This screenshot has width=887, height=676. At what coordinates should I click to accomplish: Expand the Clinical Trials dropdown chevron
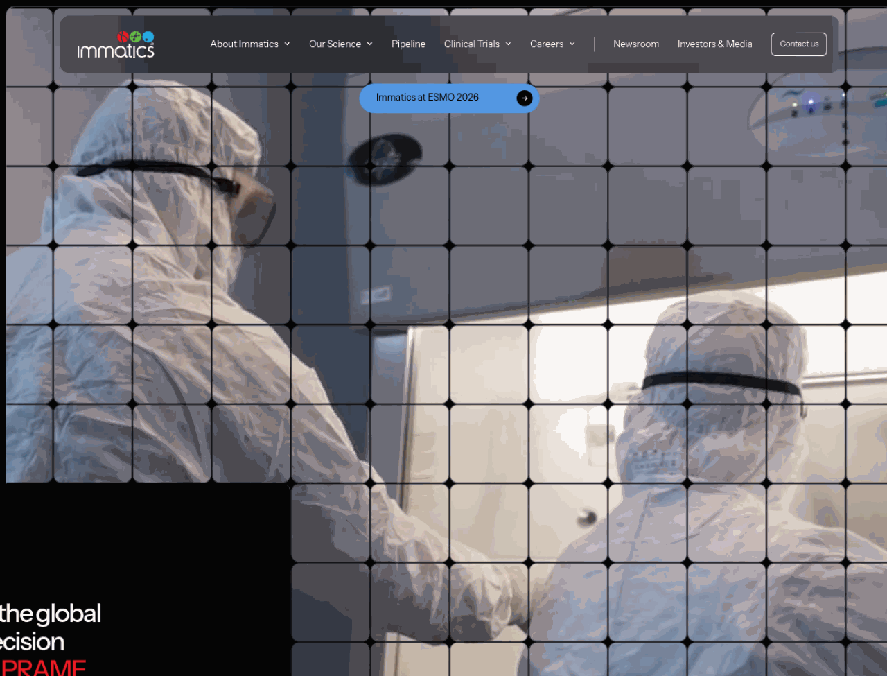508,44
